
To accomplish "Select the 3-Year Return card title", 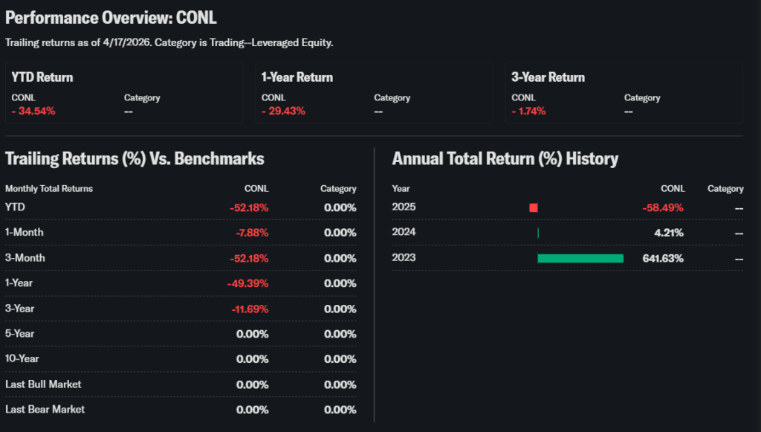I will coord(548,77).
